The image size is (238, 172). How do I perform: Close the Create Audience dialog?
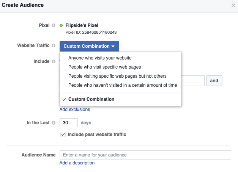coord(233,6)
